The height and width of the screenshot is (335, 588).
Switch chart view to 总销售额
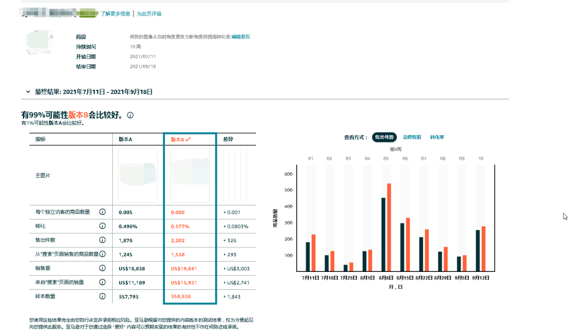[x=412, y=138]
